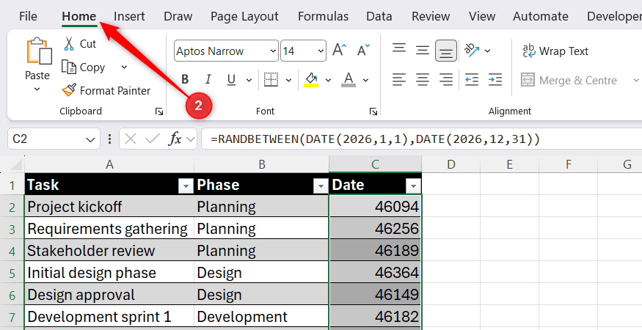This screenshot has width=642, height=330.
Task: Middle-align cell contents
Action: (422, 51)
